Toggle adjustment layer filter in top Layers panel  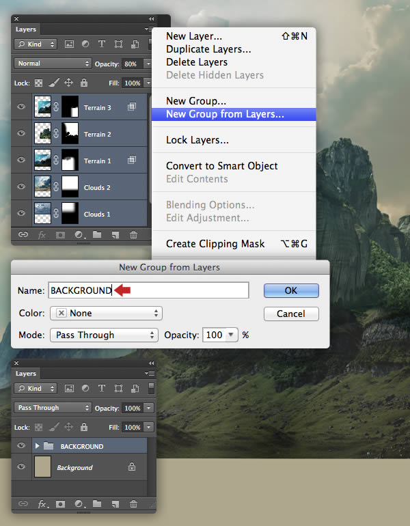click(x=85, y=44)
